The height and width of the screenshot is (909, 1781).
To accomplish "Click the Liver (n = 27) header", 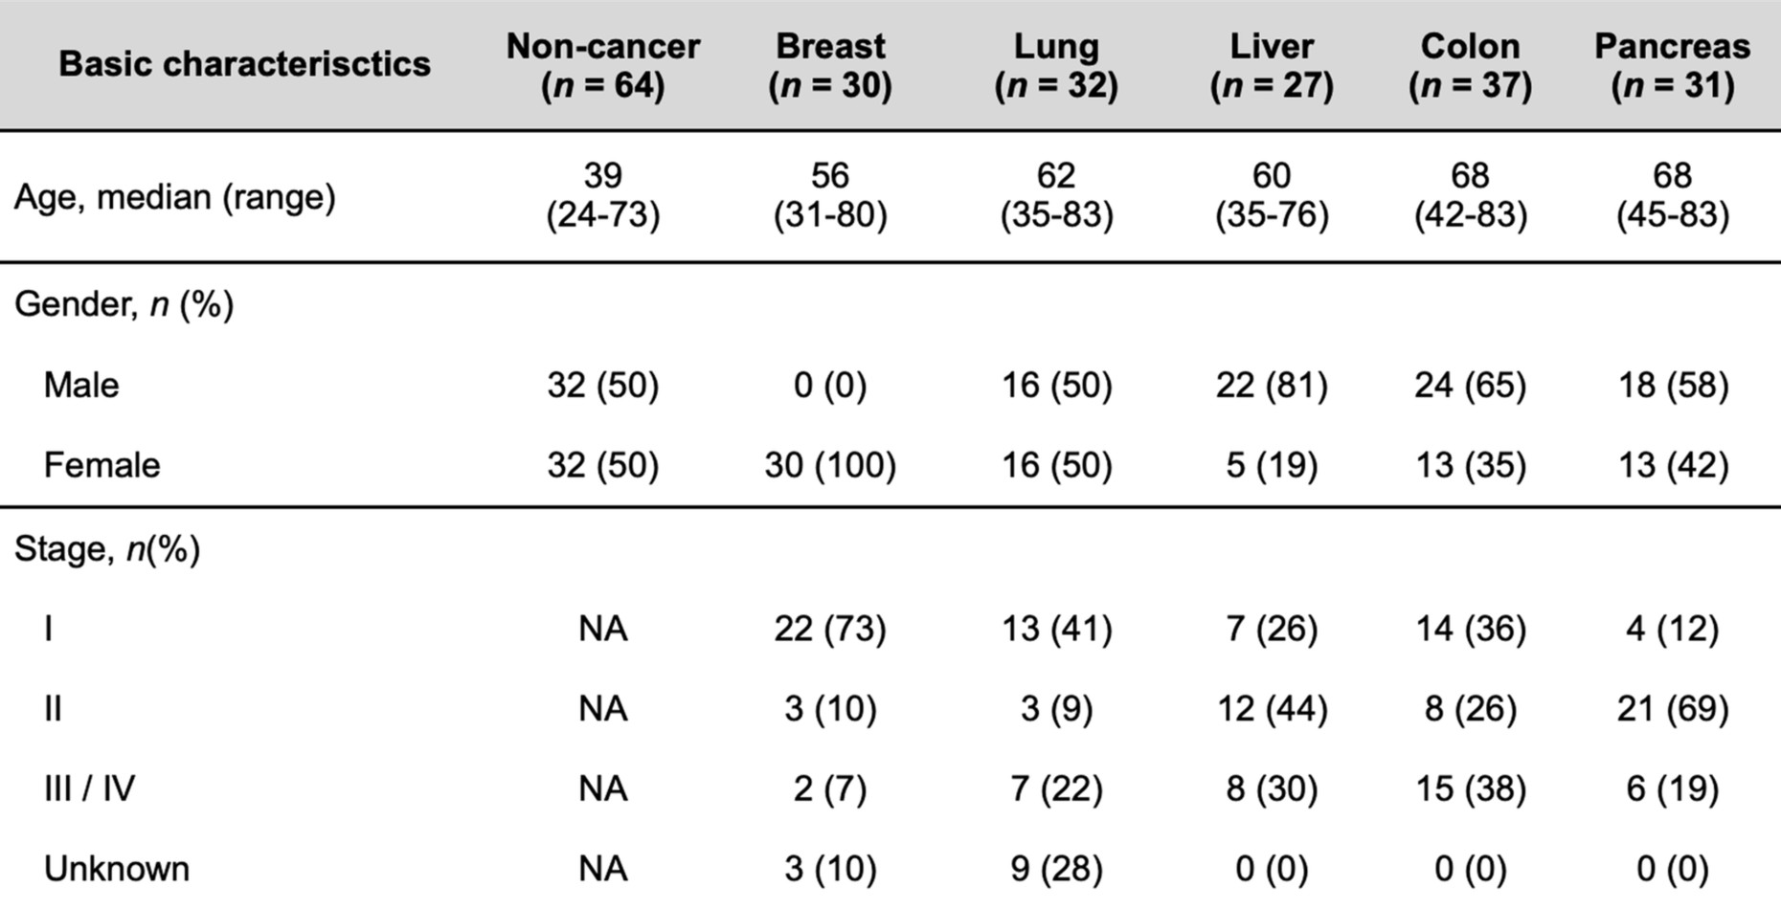I will pyautogui.click(x=1271, y=65).
